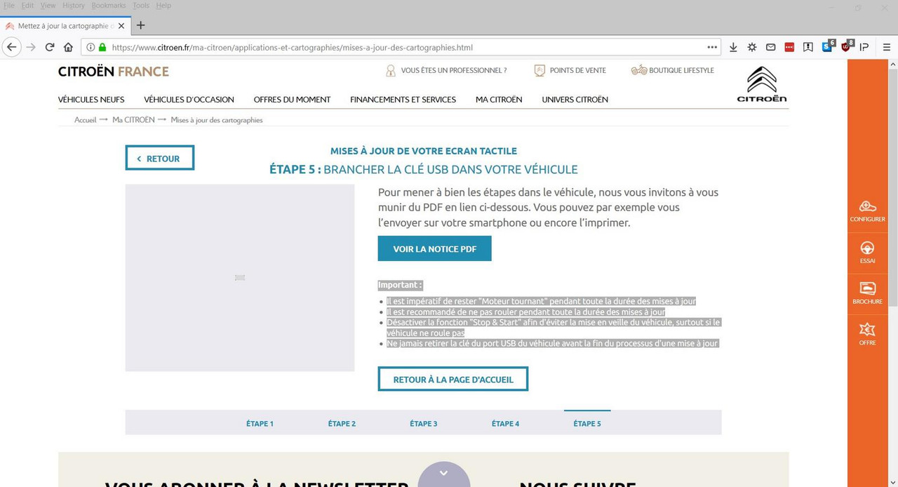This screenshot has width=898, height=487.
Task: Click Retour à la page d'accueil button
Action: [x=453, y=379]
